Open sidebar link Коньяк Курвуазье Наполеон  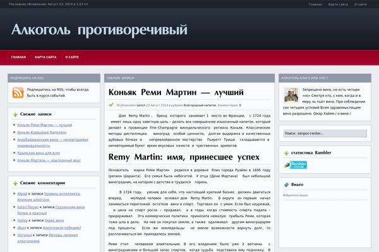tap(42, 132)
